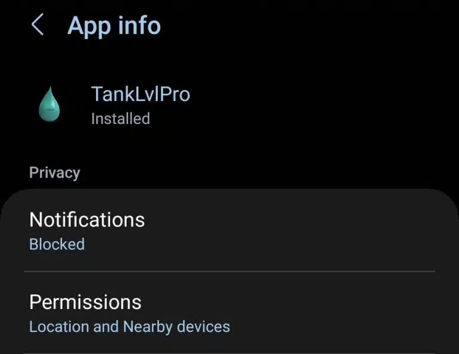Tap the teal water drop app icon
Viewport: 459px width, 354px height.
click(x=50, y=104)
